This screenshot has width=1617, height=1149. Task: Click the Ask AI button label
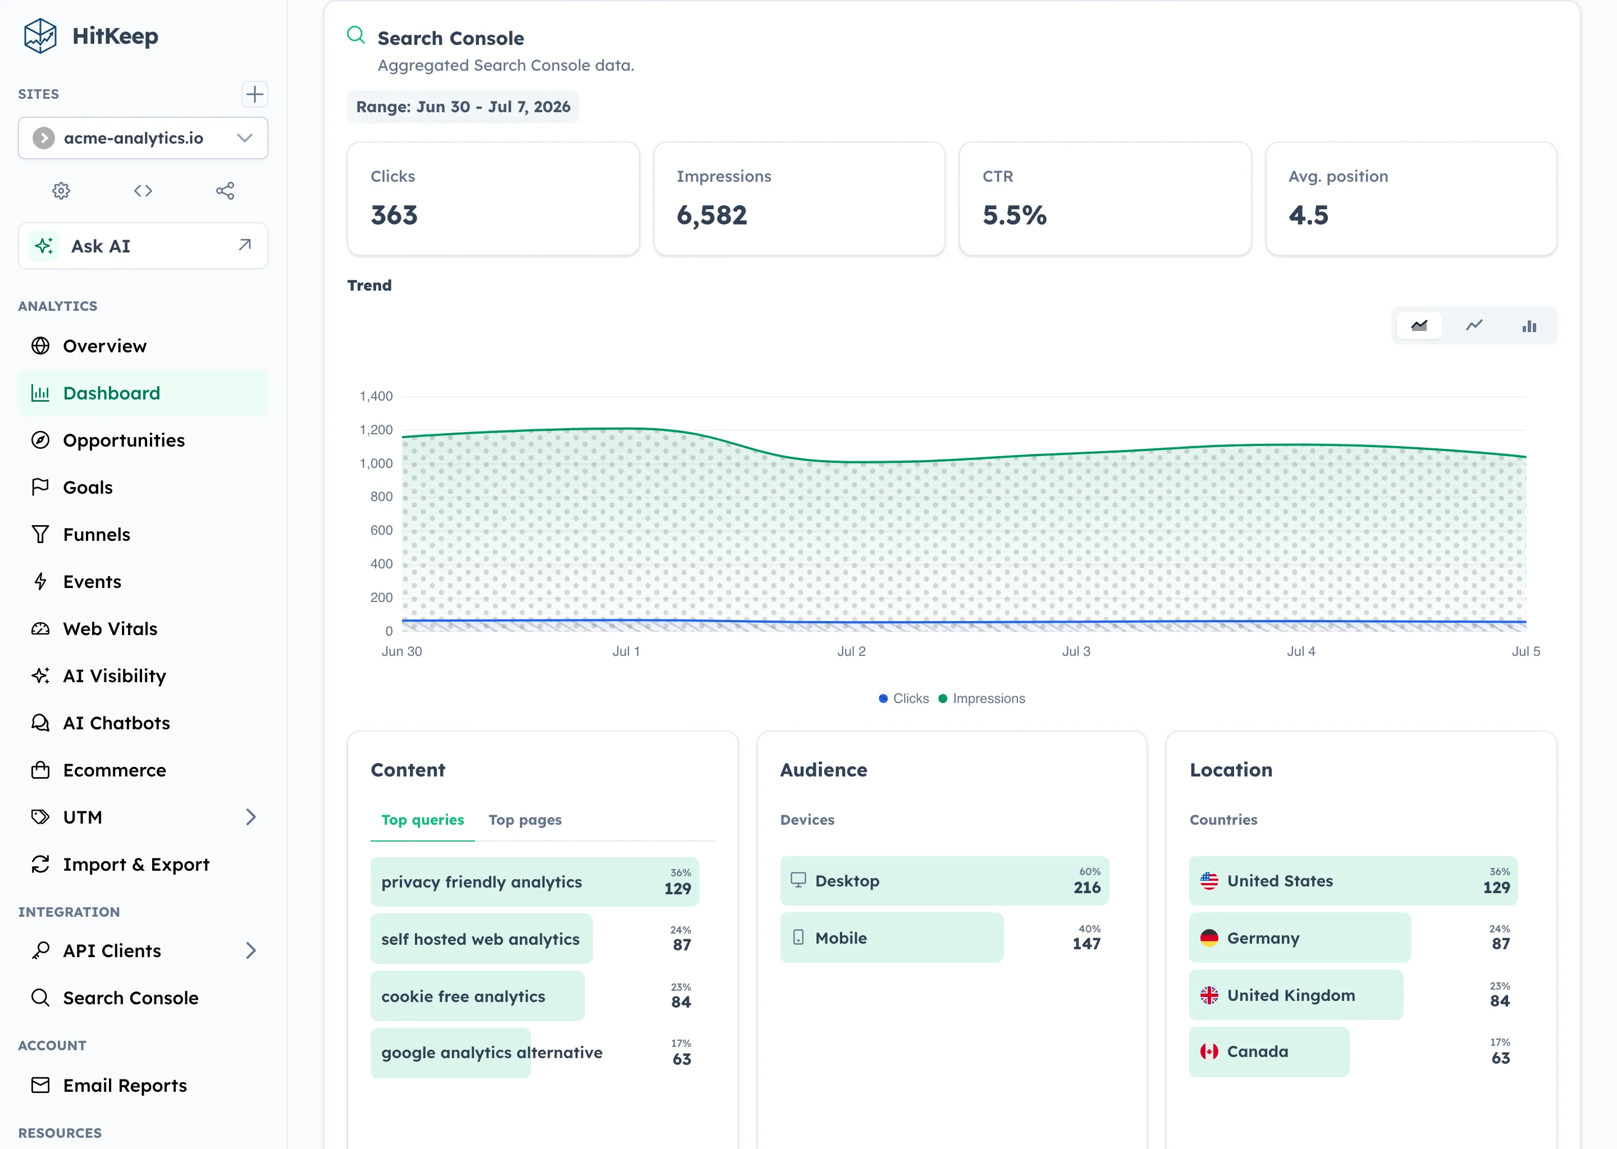(101, 246)
